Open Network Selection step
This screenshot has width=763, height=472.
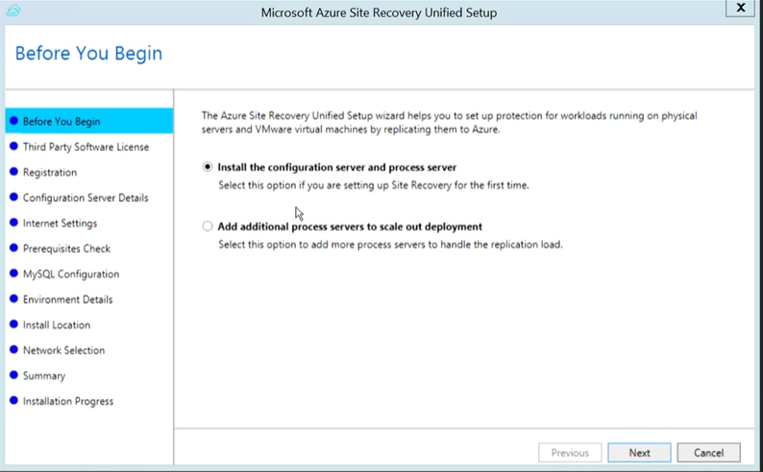coord(63,350)
